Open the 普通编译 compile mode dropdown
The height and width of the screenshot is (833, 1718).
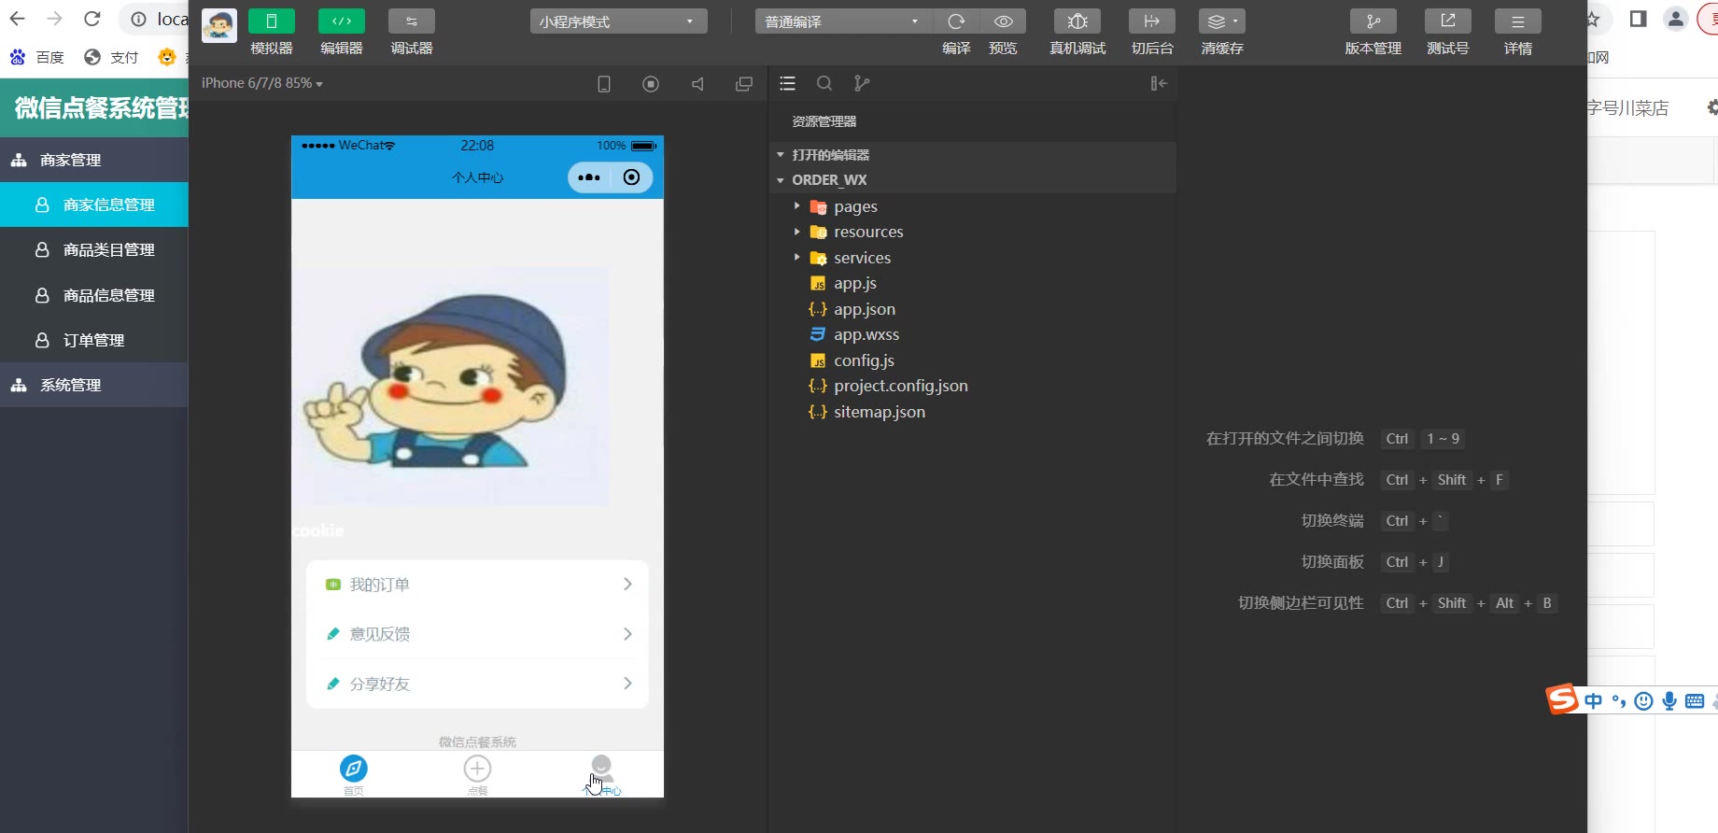(842, 21)
